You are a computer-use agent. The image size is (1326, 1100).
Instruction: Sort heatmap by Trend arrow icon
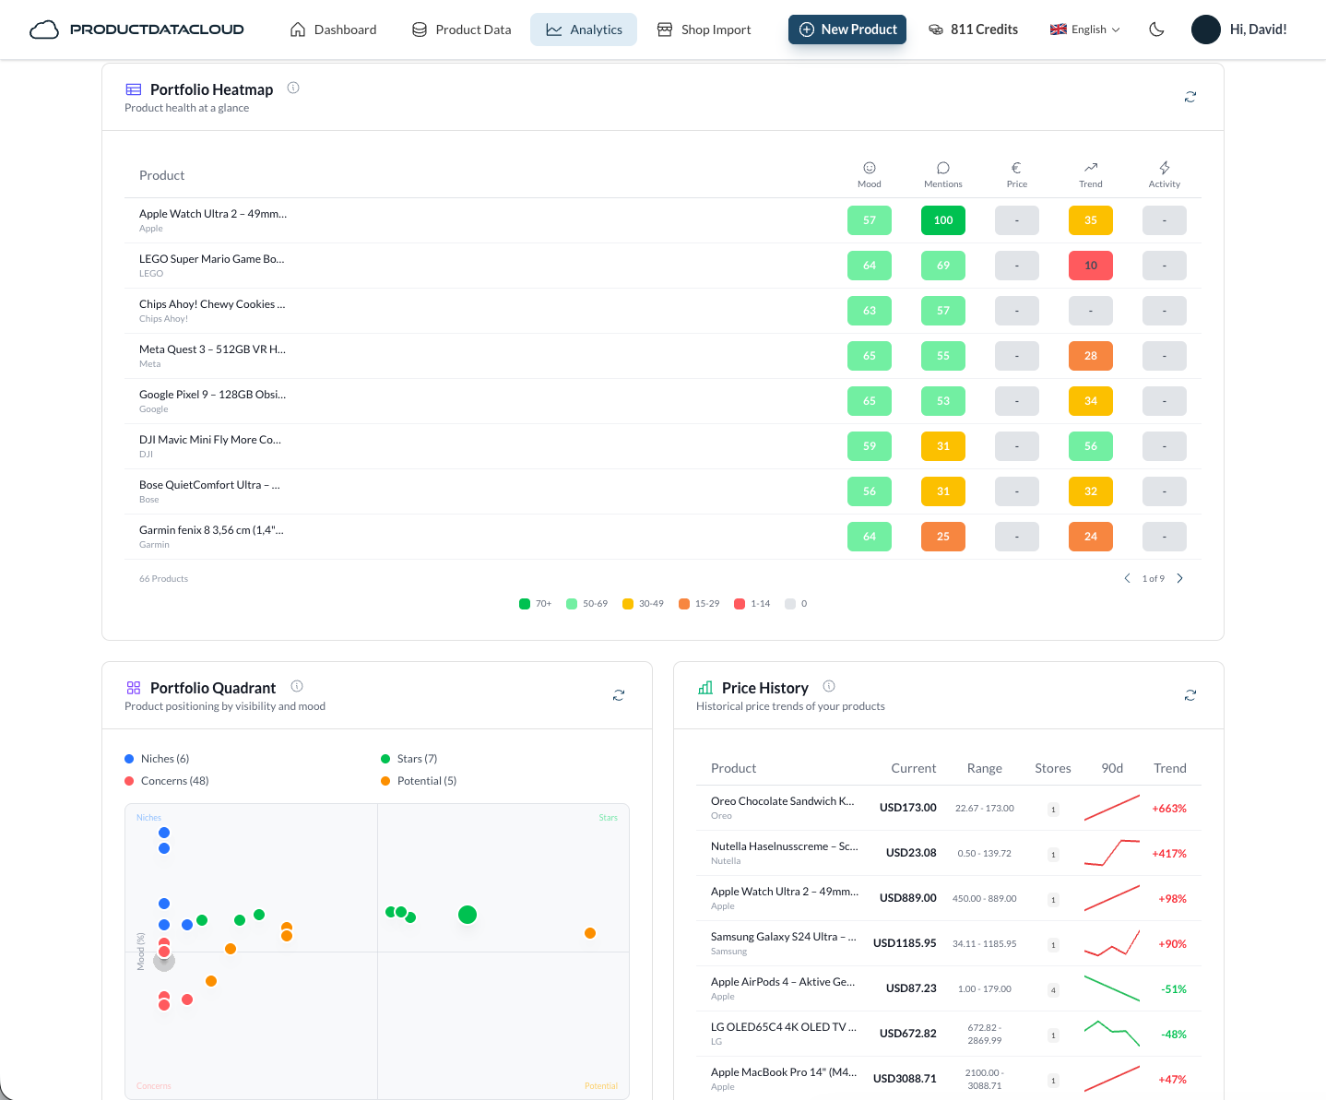(1091, 168)
